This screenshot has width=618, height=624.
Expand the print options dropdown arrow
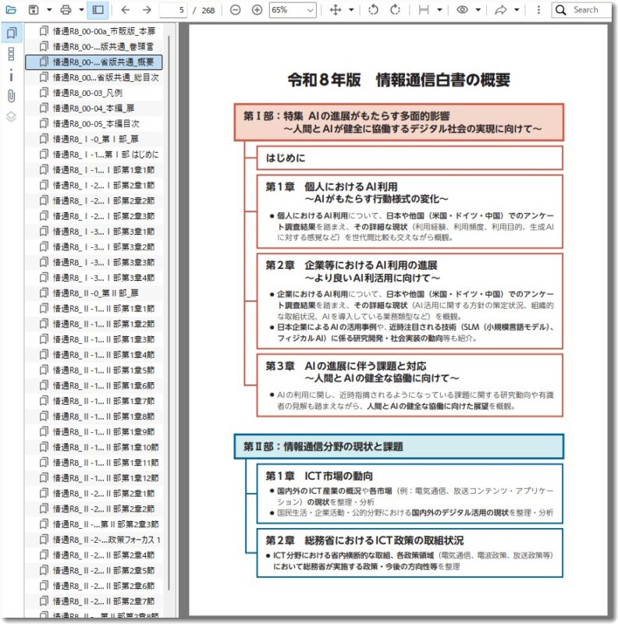(x=81, y=10)
